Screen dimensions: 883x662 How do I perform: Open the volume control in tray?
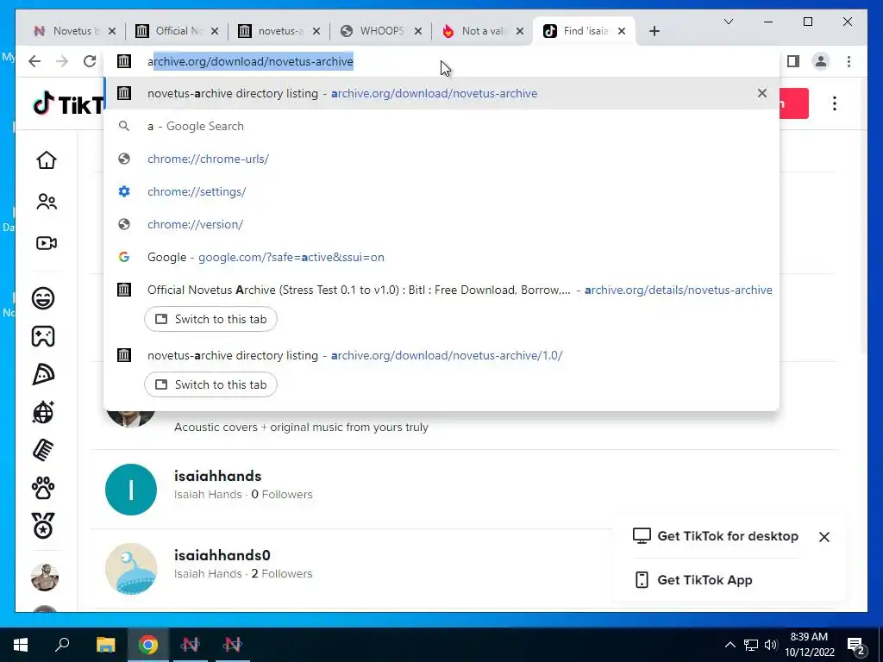[771, 645]
